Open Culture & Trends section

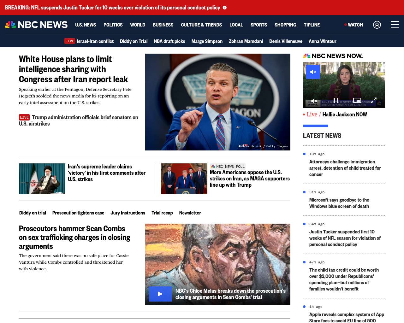coord(201,25)
